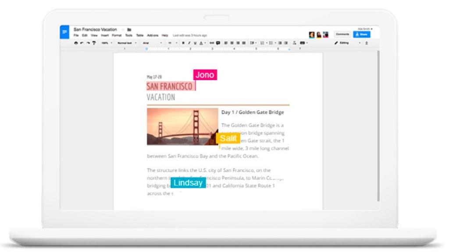
Task: Click the Clear formatting icon
Action: 295,43
